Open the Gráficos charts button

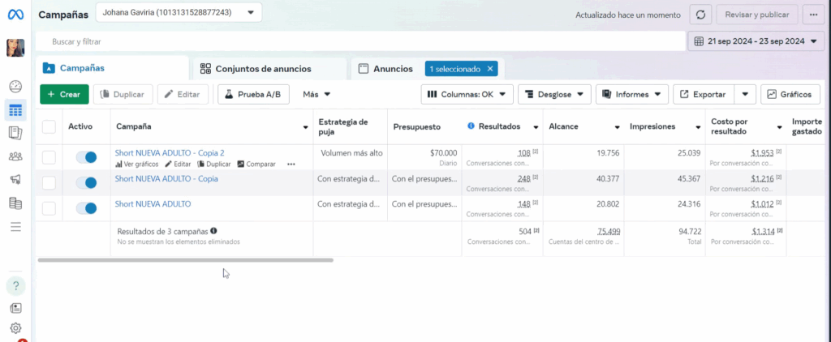[x=790, y=94]
